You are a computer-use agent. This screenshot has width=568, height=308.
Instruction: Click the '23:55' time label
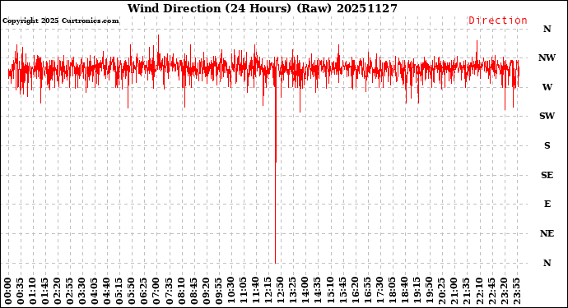[x=516, y=292]
